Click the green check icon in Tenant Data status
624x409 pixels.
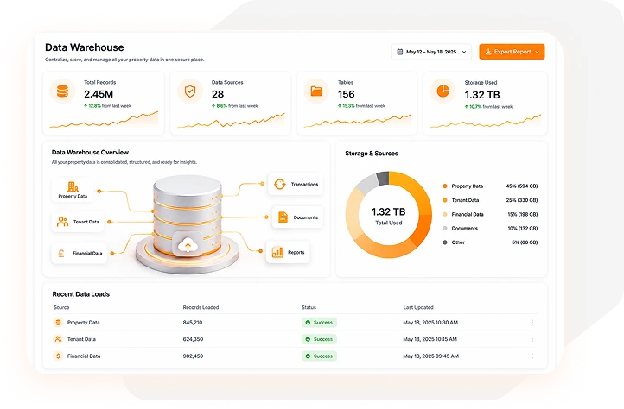[308, 339]
